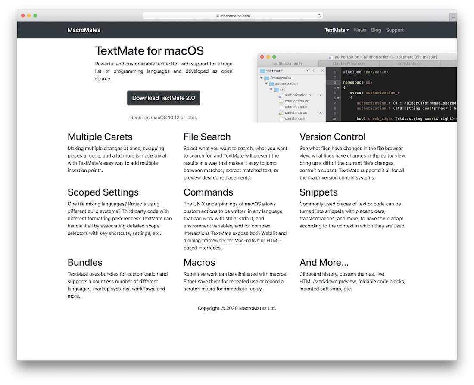Collapse the authorization folder disclosure triangle
The height and width of the screenshot is (385, 474).
266,84
